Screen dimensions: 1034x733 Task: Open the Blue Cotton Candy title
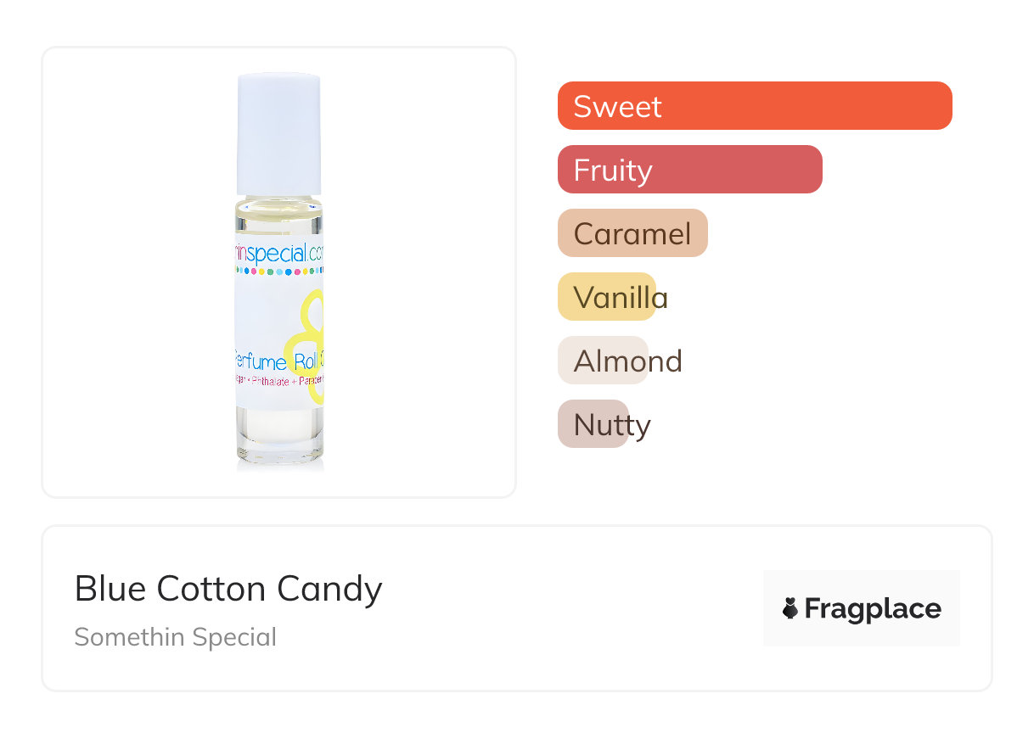click(228, 589)
